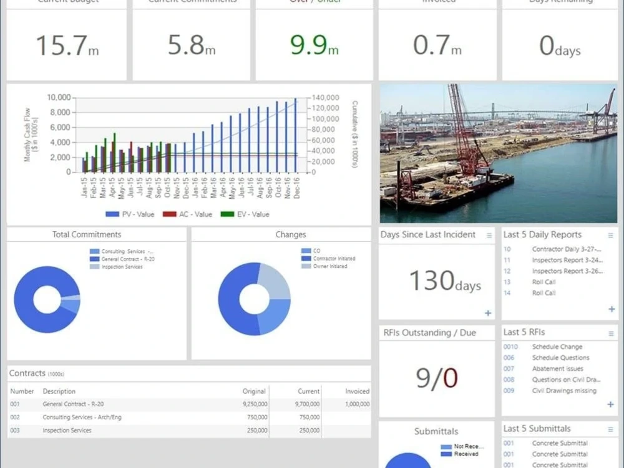The height and width of the screenshot is (468, 624).
Task: Click the Submittals pie chart
Action: point(408,461)
